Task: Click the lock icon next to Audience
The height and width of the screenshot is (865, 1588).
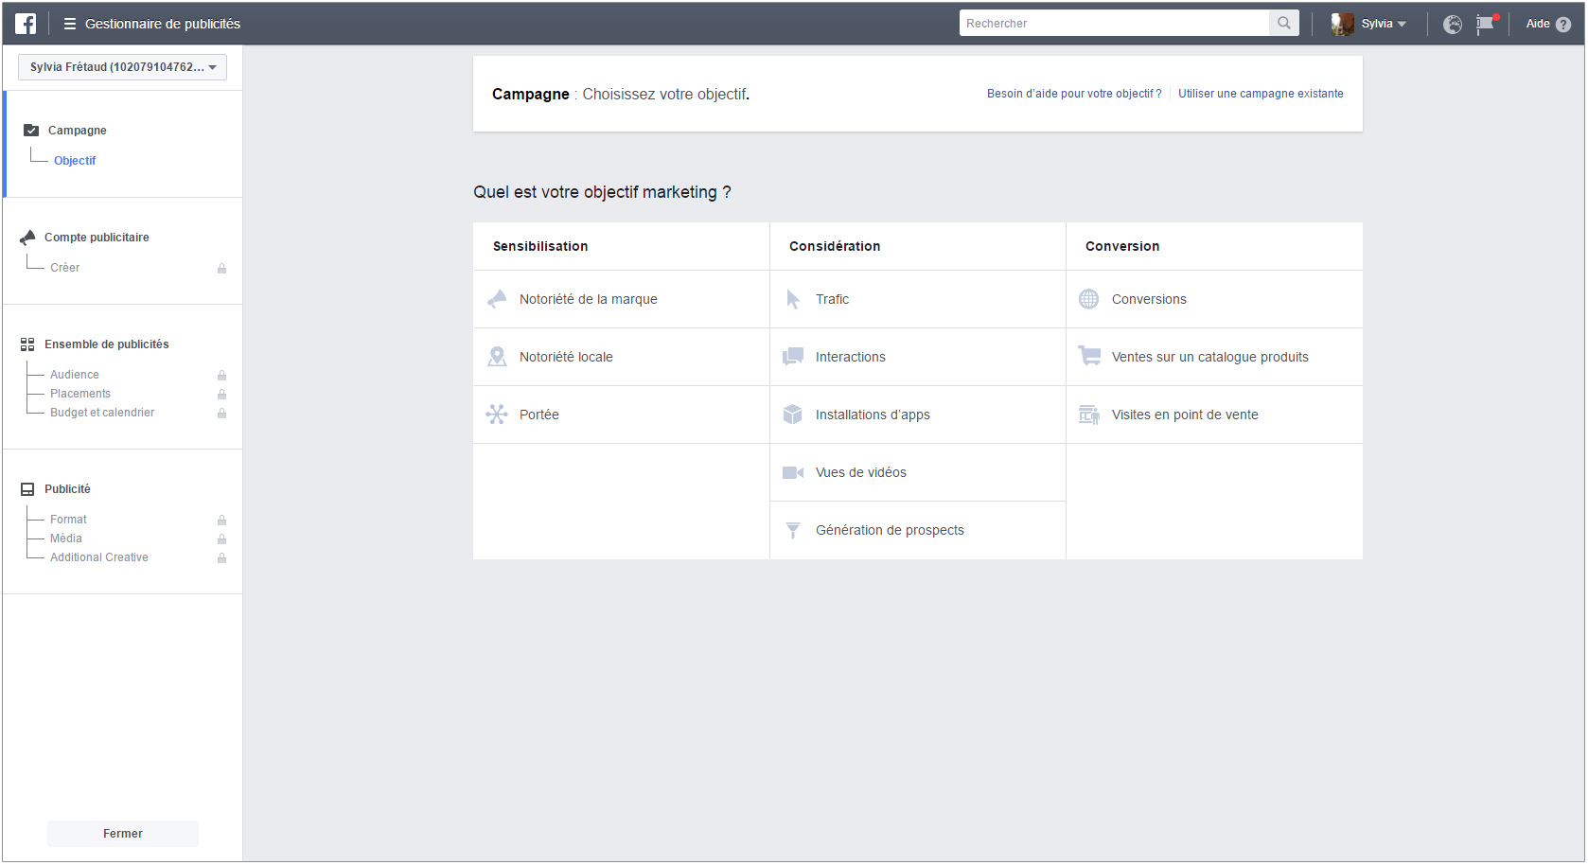Action: click(221, 376)
